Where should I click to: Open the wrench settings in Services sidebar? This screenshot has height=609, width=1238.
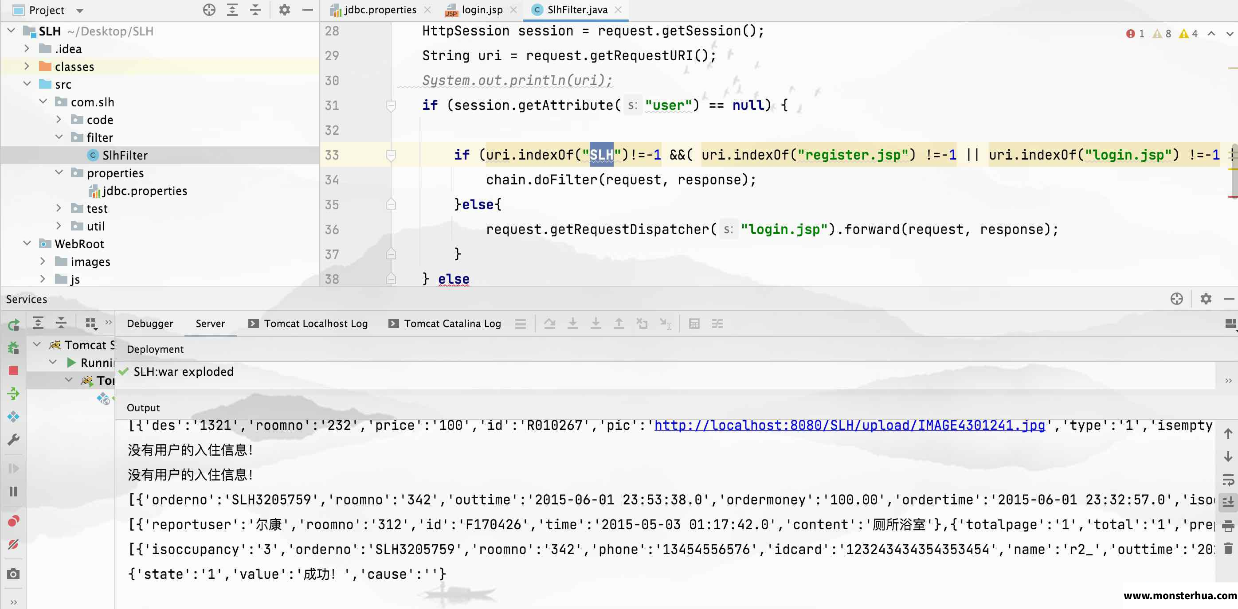tap(13, 439)
